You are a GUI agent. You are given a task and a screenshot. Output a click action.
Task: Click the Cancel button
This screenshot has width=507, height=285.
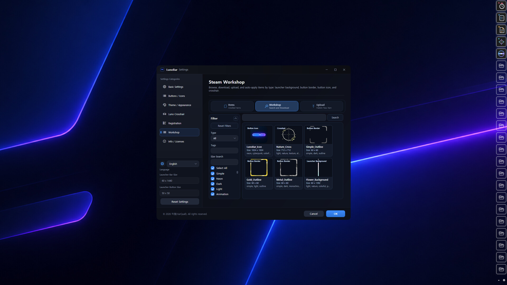[x=314, y=214]
